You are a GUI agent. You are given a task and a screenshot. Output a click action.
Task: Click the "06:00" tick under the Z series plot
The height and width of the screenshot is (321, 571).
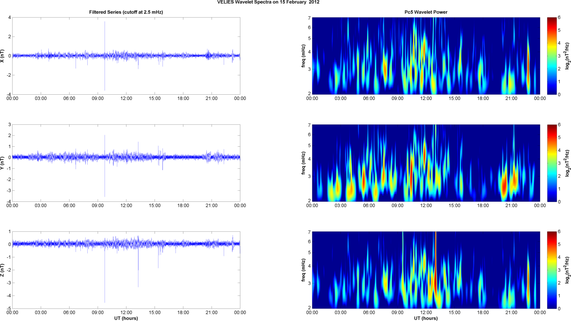point(69,313)
